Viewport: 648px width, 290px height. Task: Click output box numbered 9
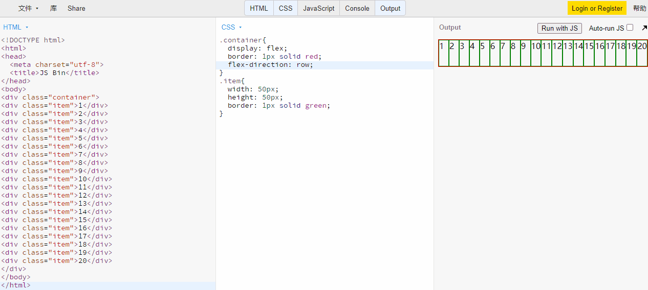click(x=526, y=53)
